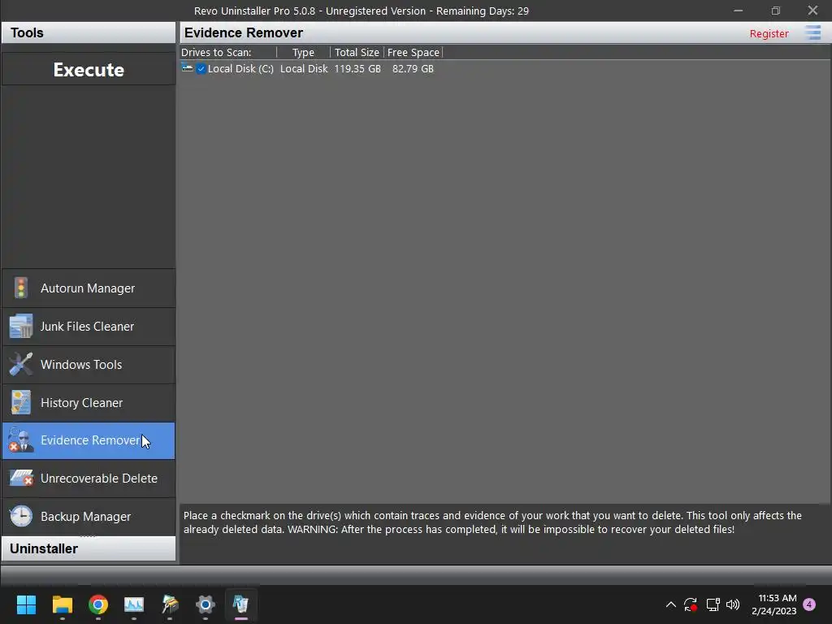Screen dimensions: 832x624
Task: Open the Junk Files Cleaner icon
Action: 20,327
